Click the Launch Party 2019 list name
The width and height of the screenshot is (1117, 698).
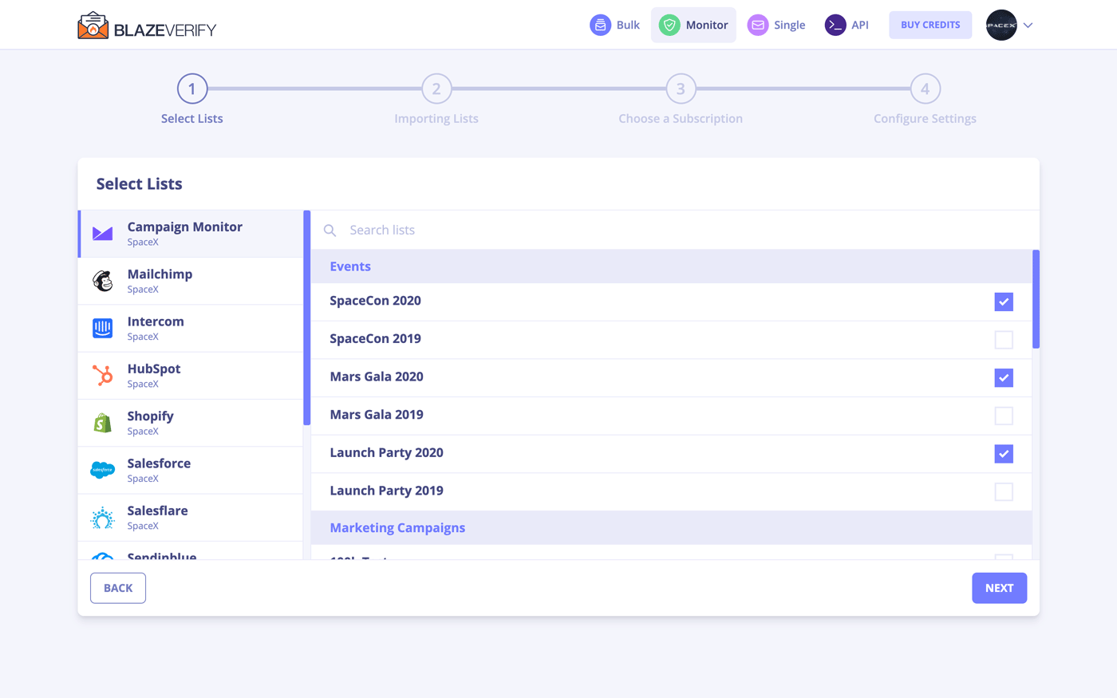386,491
